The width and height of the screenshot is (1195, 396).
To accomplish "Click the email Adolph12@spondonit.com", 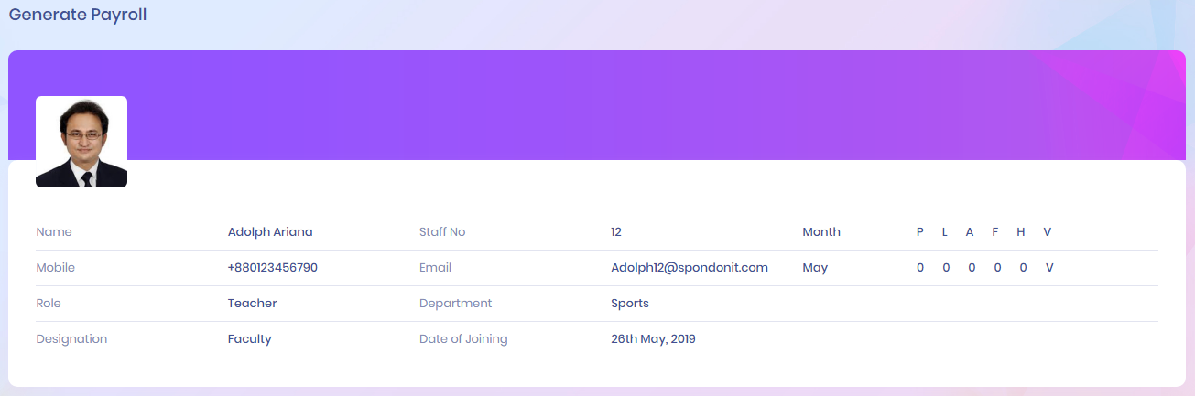I will (x=690, y=268).
